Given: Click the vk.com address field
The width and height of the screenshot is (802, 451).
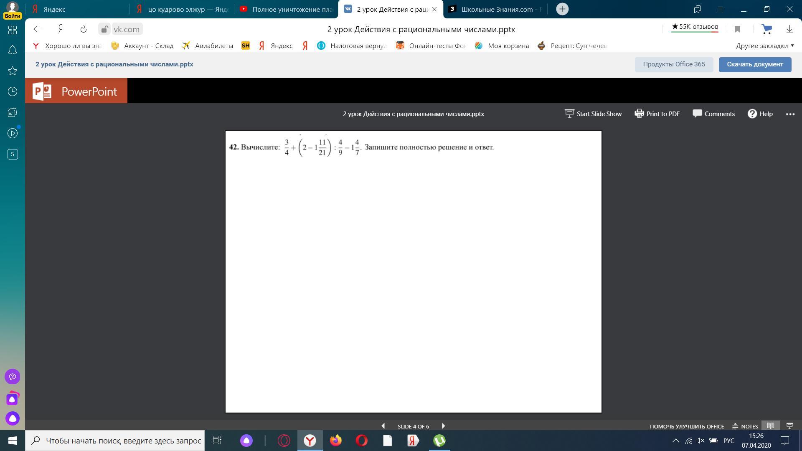Looking at the screenshot, I should [126, 29].
